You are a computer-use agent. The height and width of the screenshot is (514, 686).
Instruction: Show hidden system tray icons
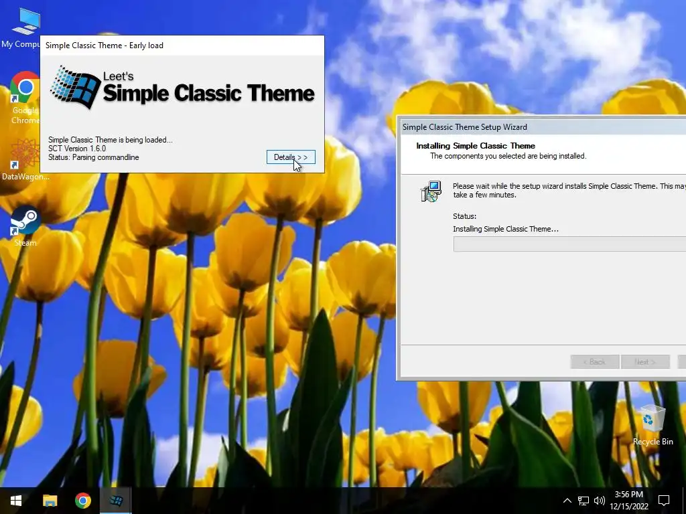[x=567, y=501]
